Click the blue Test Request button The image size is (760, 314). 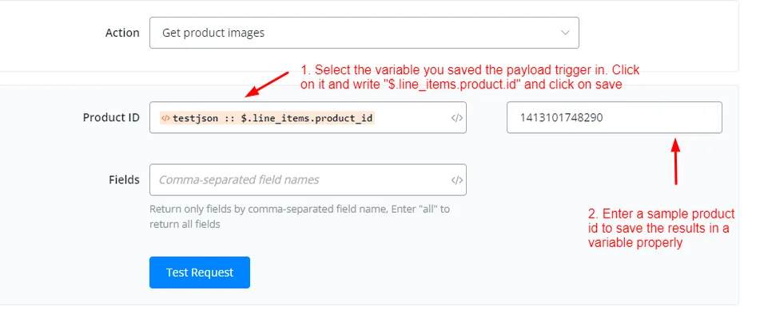point(200,273)
